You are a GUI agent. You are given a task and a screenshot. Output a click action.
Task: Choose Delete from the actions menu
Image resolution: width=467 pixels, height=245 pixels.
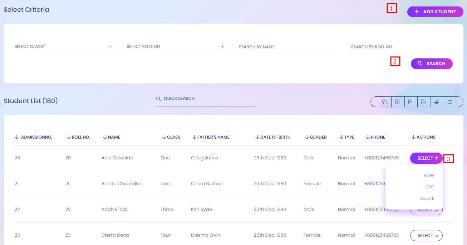coord(427,198)
